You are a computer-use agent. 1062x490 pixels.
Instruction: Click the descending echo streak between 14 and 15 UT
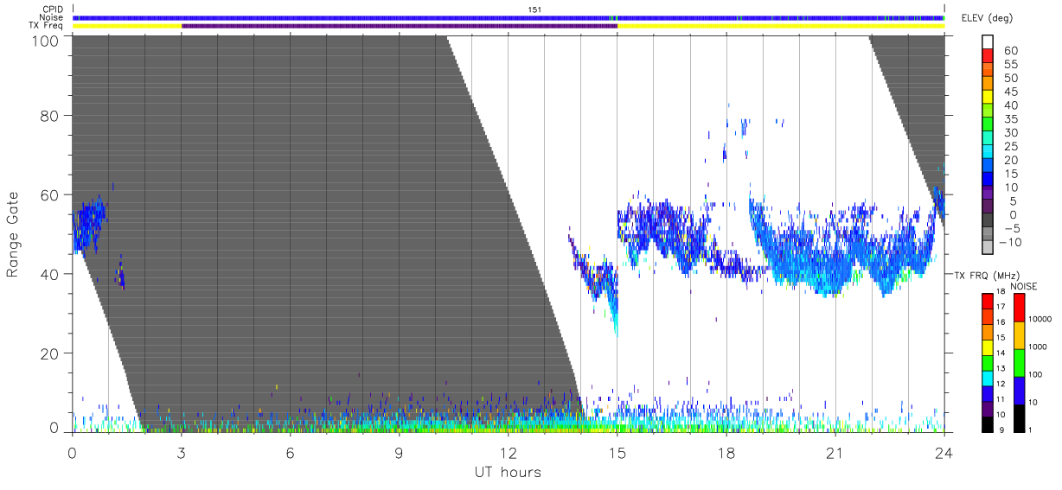tap(597, 281)
